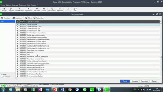Open Skype from the taskbar

(x=99, y=90)
